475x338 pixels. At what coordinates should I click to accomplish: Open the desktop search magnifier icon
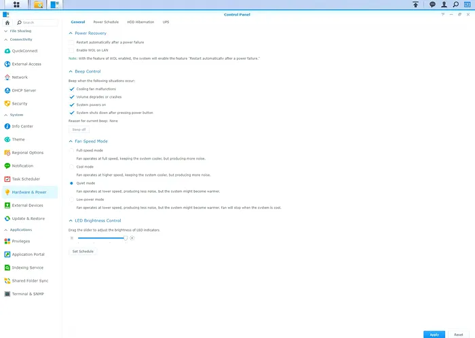(455, 4)
